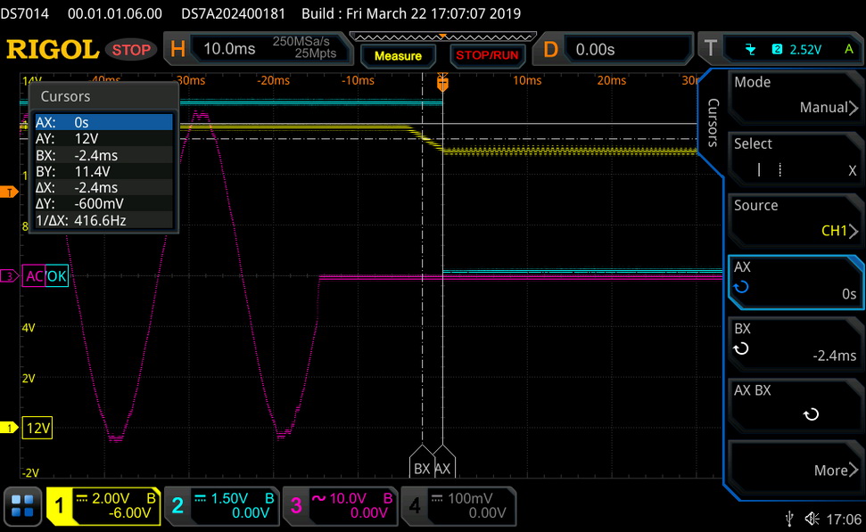Screen dimensions: 866x532
Task: Expand the Source CH1 option
Action: tap(796, 221)
